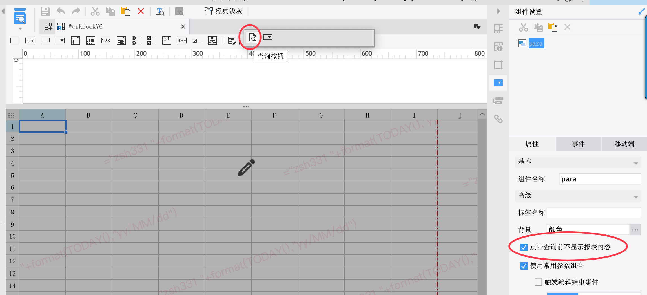
Task: Select the label widget
Action: tap(30, 41)
